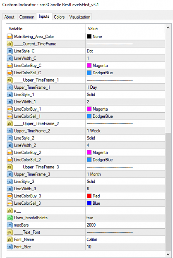Image resolution: width=173 pixels, height=258 pixels.
Task: Click the Blue swatch for LineColorSell_3
Action: [x=89, y=203]
